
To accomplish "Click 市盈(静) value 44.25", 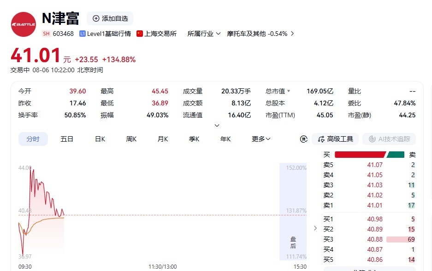I will coord(407,115).
